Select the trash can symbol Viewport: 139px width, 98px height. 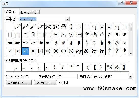click(x=33, y=35)
